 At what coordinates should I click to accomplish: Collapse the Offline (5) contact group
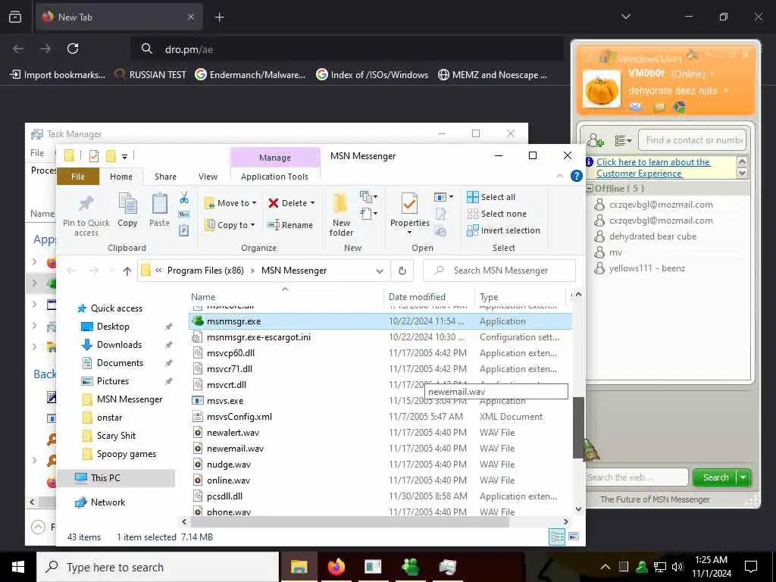pos(590,189)
